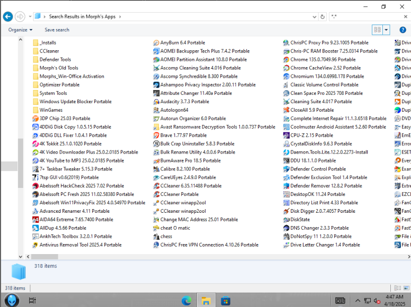Click the Back navigation arrow
The image size is (411, 307).
coord(8,17)
